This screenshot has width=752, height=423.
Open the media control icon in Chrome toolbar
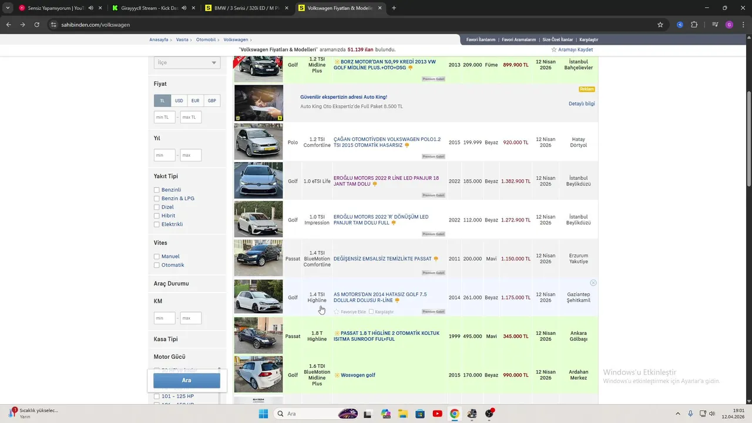[x=715, y=25]
